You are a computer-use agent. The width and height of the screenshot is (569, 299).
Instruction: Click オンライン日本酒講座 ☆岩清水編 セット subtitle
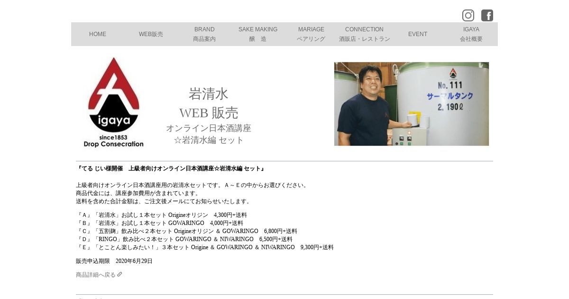pyautogui.click(x=209, y=134)
